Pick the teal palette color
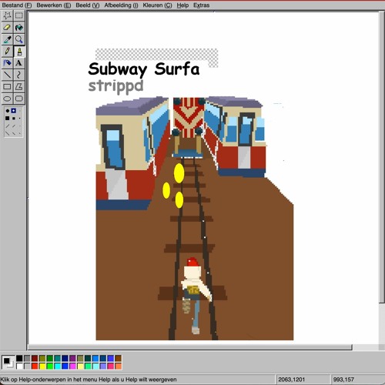 click(57, 358)
